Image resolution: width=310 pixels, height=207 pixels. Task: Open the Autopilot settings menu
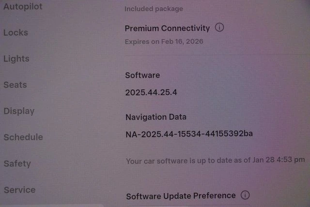click(x=22, y=6)
